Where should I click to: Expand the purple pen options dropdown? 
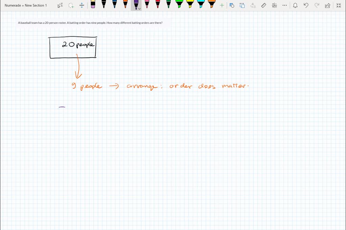coord(139,8)
